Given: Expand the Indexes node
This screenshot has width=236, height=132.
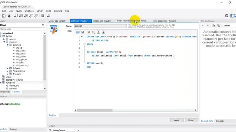Looking at the screenshot, I should (7, 68).
